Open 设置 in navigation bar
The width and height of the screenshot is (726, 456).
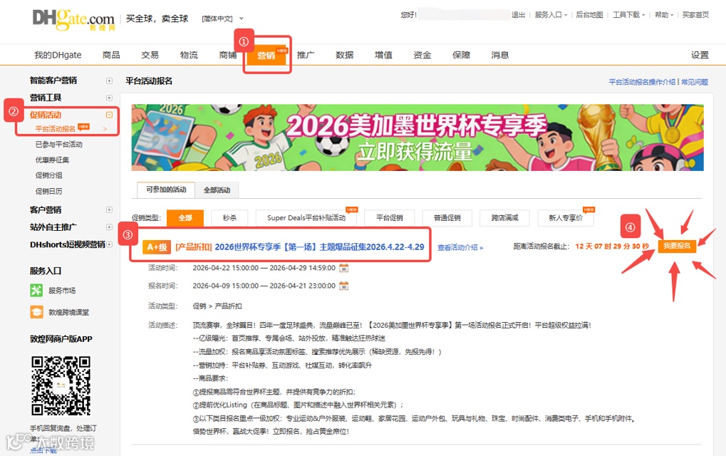pos(700,55)
